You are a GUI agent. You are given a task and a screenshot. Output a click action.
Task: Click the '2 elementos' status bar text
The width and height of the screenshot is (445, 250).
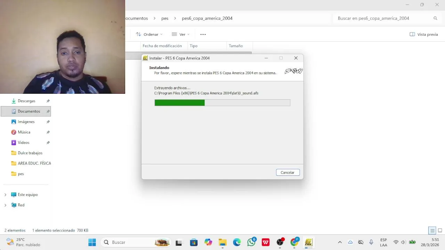[x=15, y=231]
